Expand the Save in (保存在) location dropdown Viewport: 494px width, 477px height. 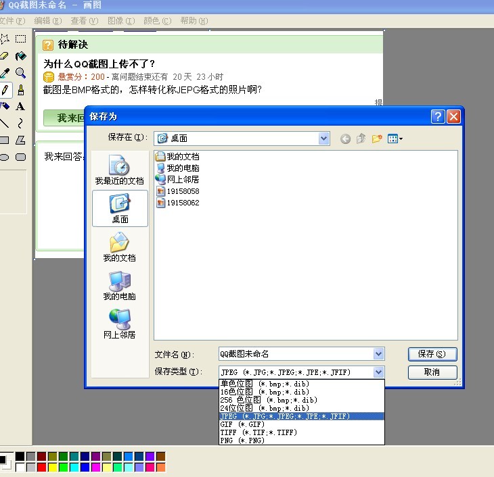323,139
